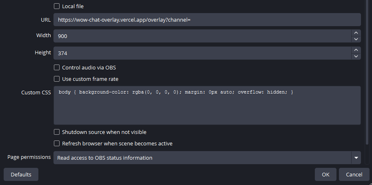Confirm with the OK button

coord(325,174)
